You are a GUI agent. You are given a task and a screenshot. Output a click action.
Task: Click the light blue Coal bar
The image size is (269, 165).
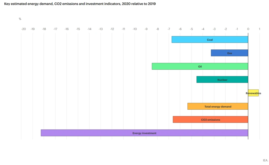tap(210, 40)
